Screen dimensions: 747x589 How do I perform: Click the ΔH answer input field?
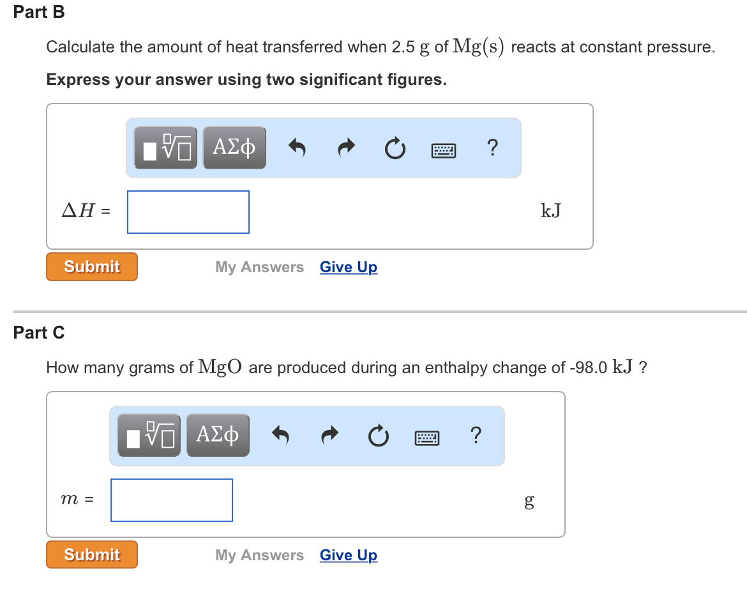188,212
